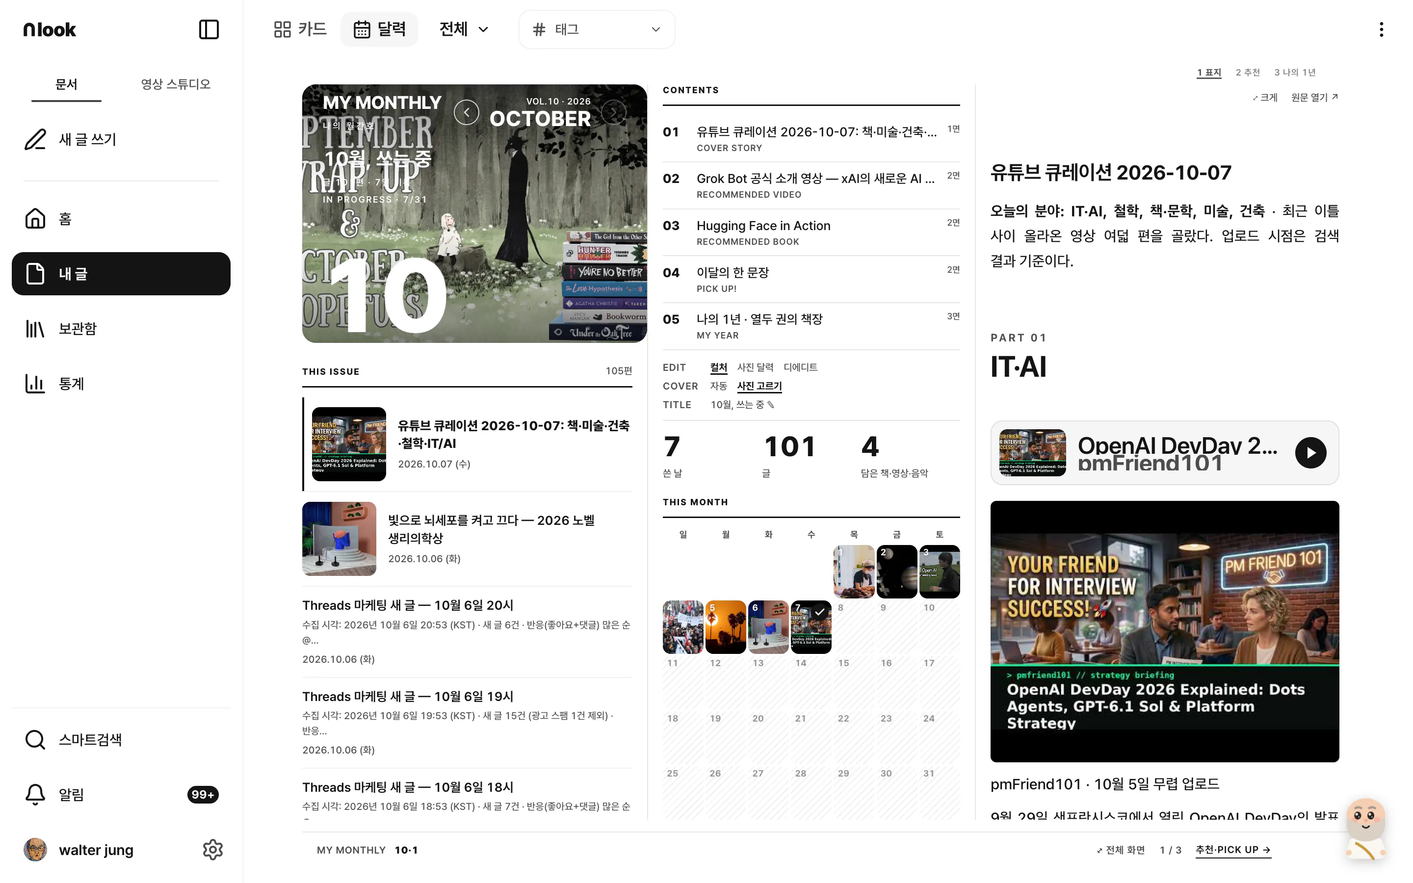The height and width of the screenshot is (883, 1413).
Task: Open contents item 03 Hugging Face in Action
Action: 811,233
